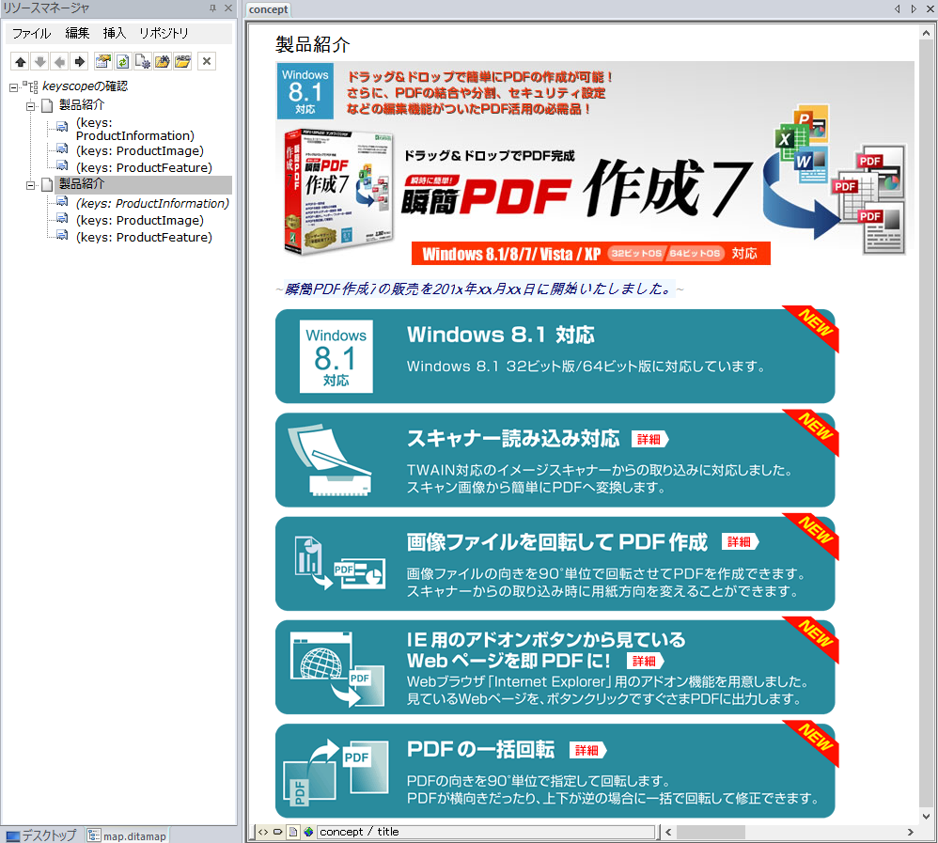
Task: Click the edit properties toolbar icon
Action: tap(103, 62)
